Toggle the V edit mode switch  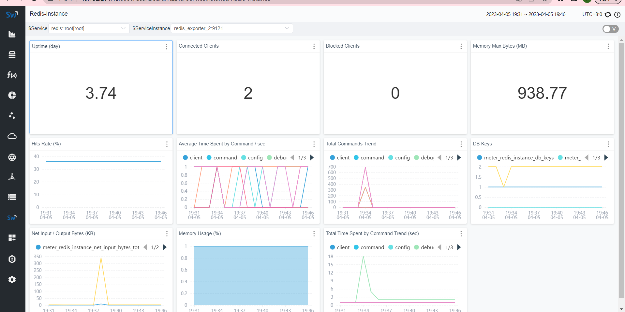(610, 29)
